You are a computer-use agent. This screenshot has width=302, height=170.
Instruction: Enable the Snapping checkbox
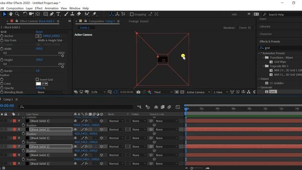pos(132,14)
